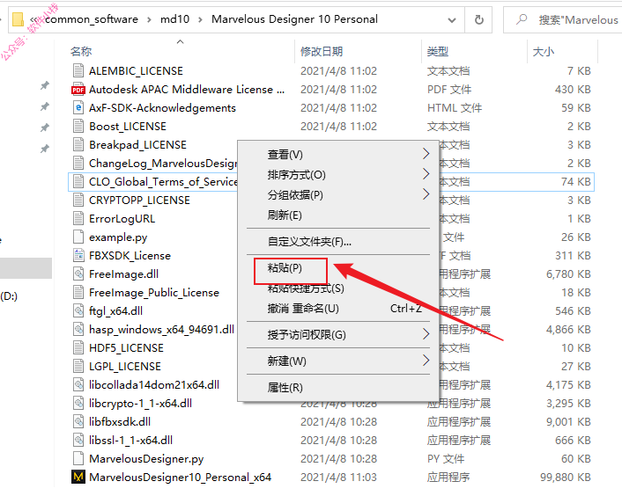
Task: Click the file name FBXSDK_License
Action: point(130,256)
